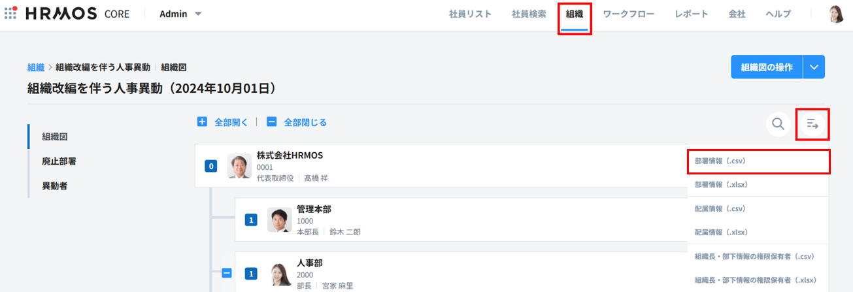853x292 pixels.
Task: Follow the 組織 breadcrumb link
Action: tap(36, 67)
